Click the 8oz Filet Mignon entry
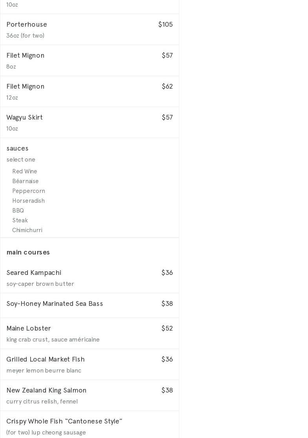Screen dimensions: 308x438 click(26, 56)
